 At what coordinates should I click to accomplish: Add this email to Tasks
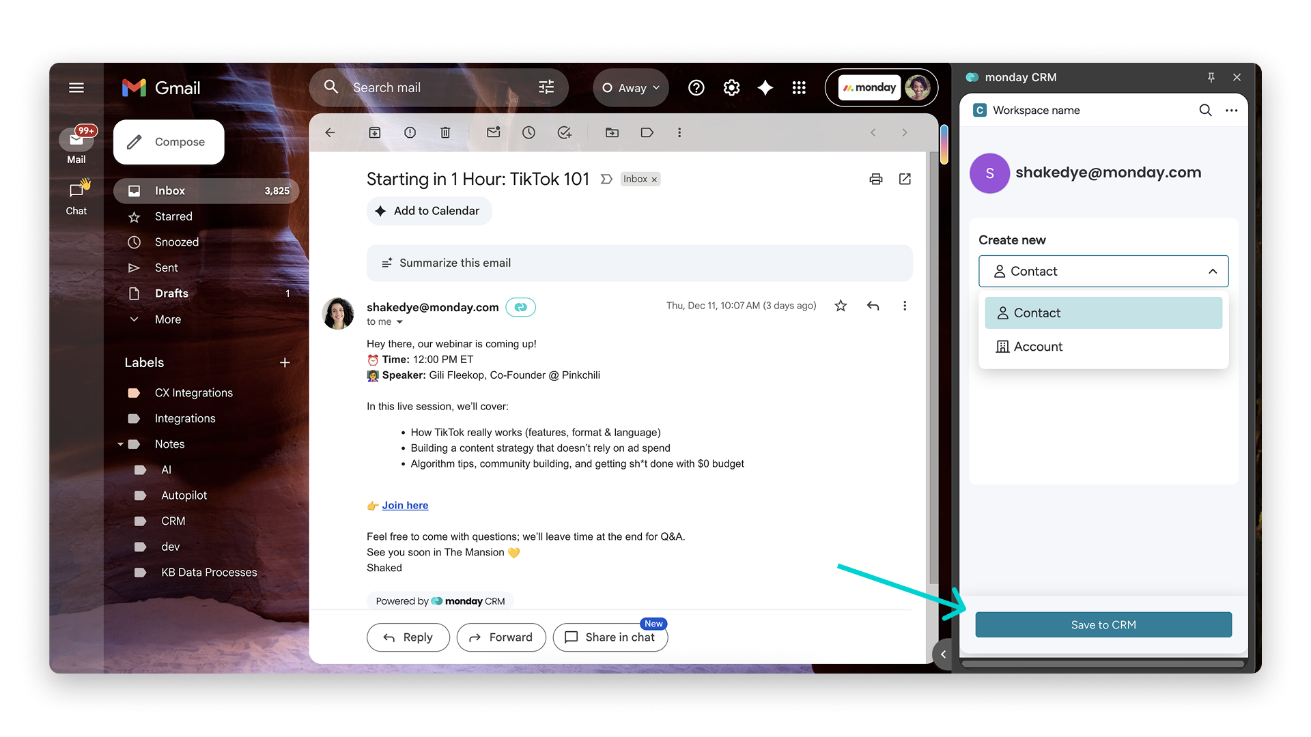coord(564,132)
